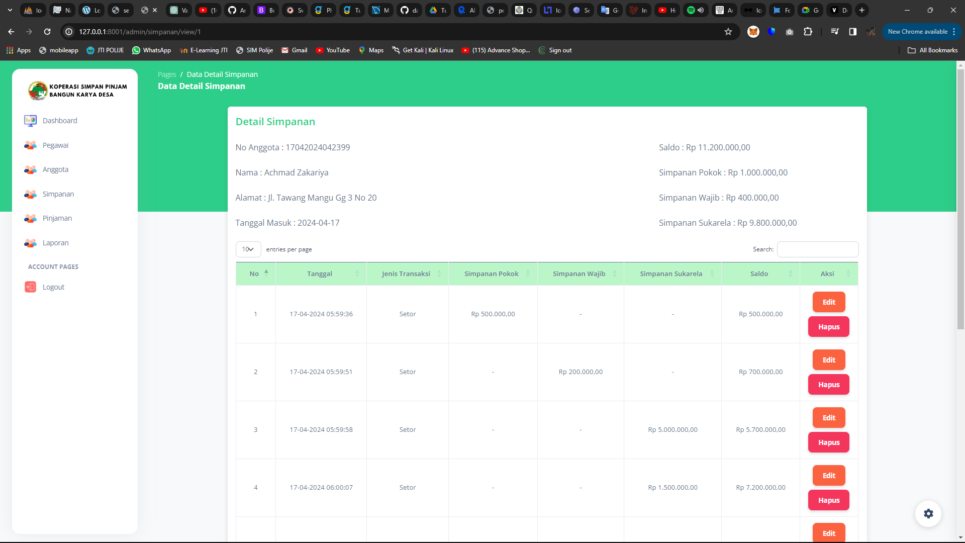This screenshot has height=543, width=965.
Task: Open the Maps bookmark
Action: [x=371, y=50]
